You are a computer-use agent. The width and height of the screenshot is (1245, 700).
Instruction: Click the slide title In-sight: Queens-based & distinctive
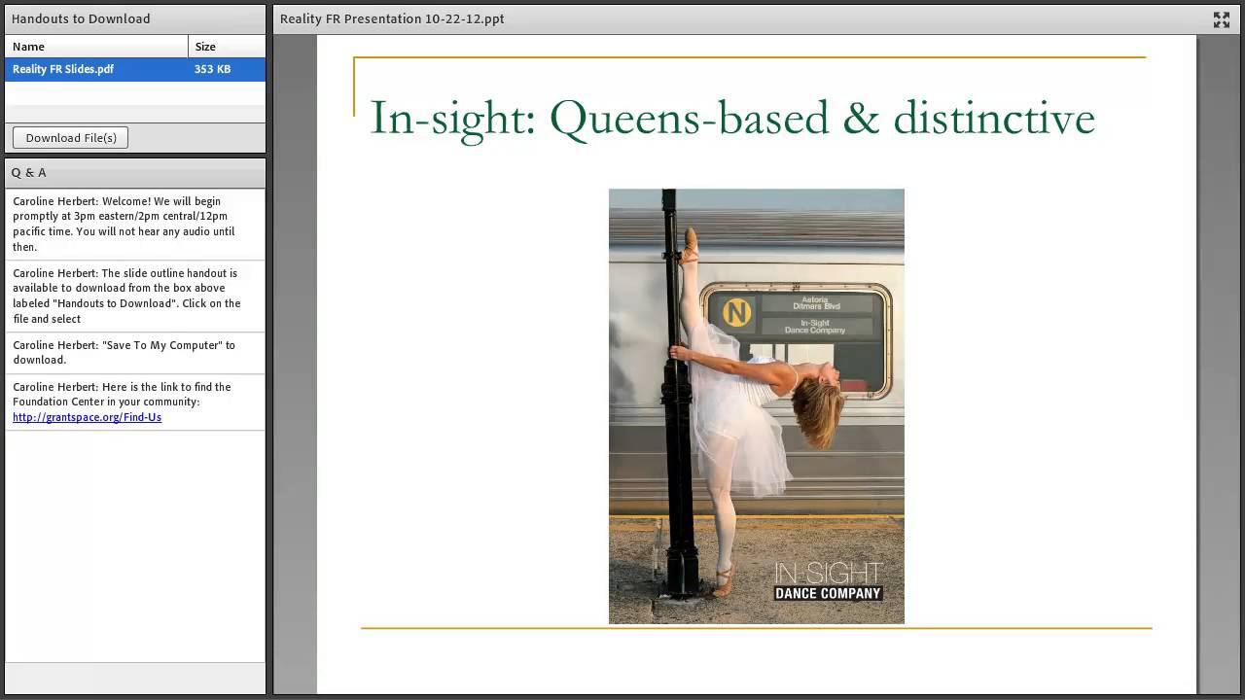[x=732, y=119]
